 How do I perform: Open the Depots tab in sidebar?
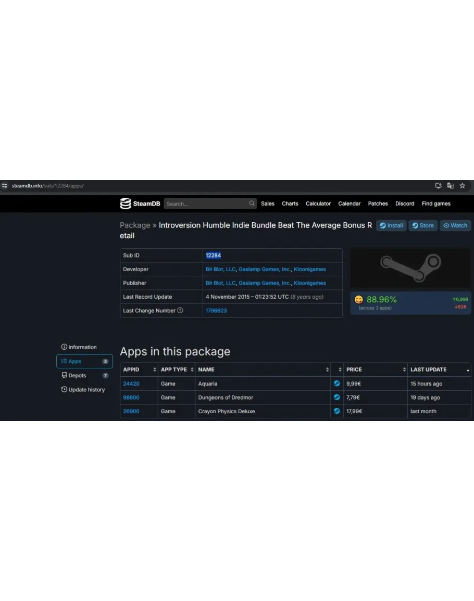(x=77, y=376)
